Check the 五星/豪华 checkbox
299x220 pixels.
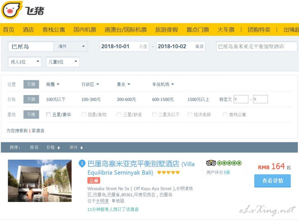point(48,115)
